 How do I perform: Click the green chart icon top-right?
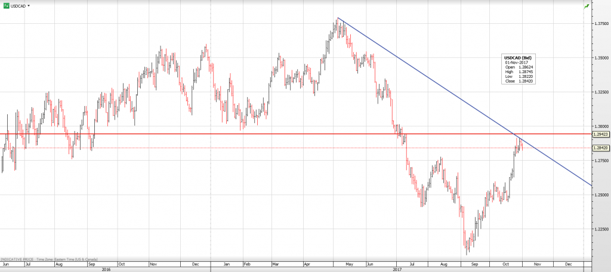(x=587, y=5)
